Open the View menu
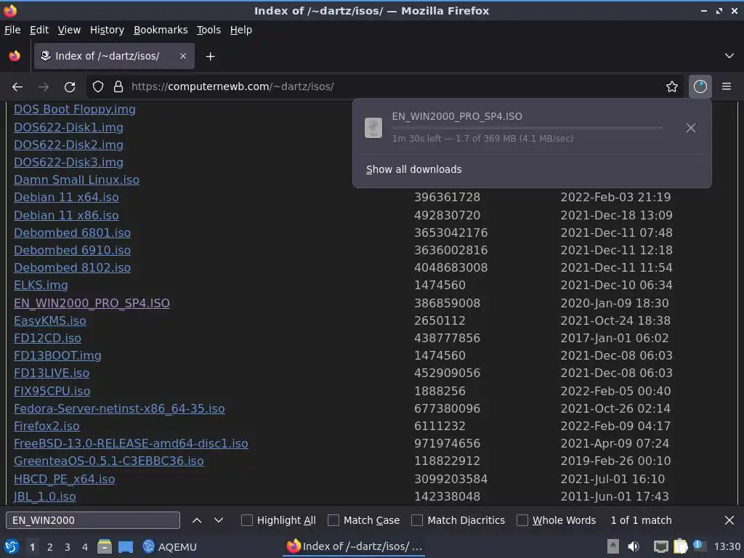Viewport: 744px width, 558px height. [x=69, y=30]
